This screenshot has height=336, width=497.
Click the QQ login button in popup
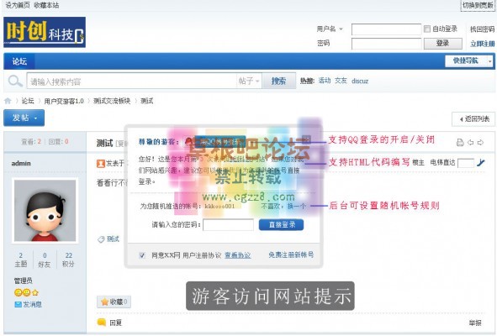point(215,142)
